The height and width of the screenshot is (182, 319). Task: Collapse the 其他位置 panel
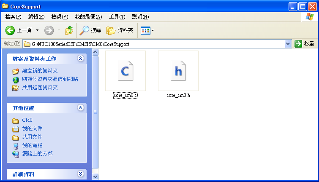(x=81, y=107)
